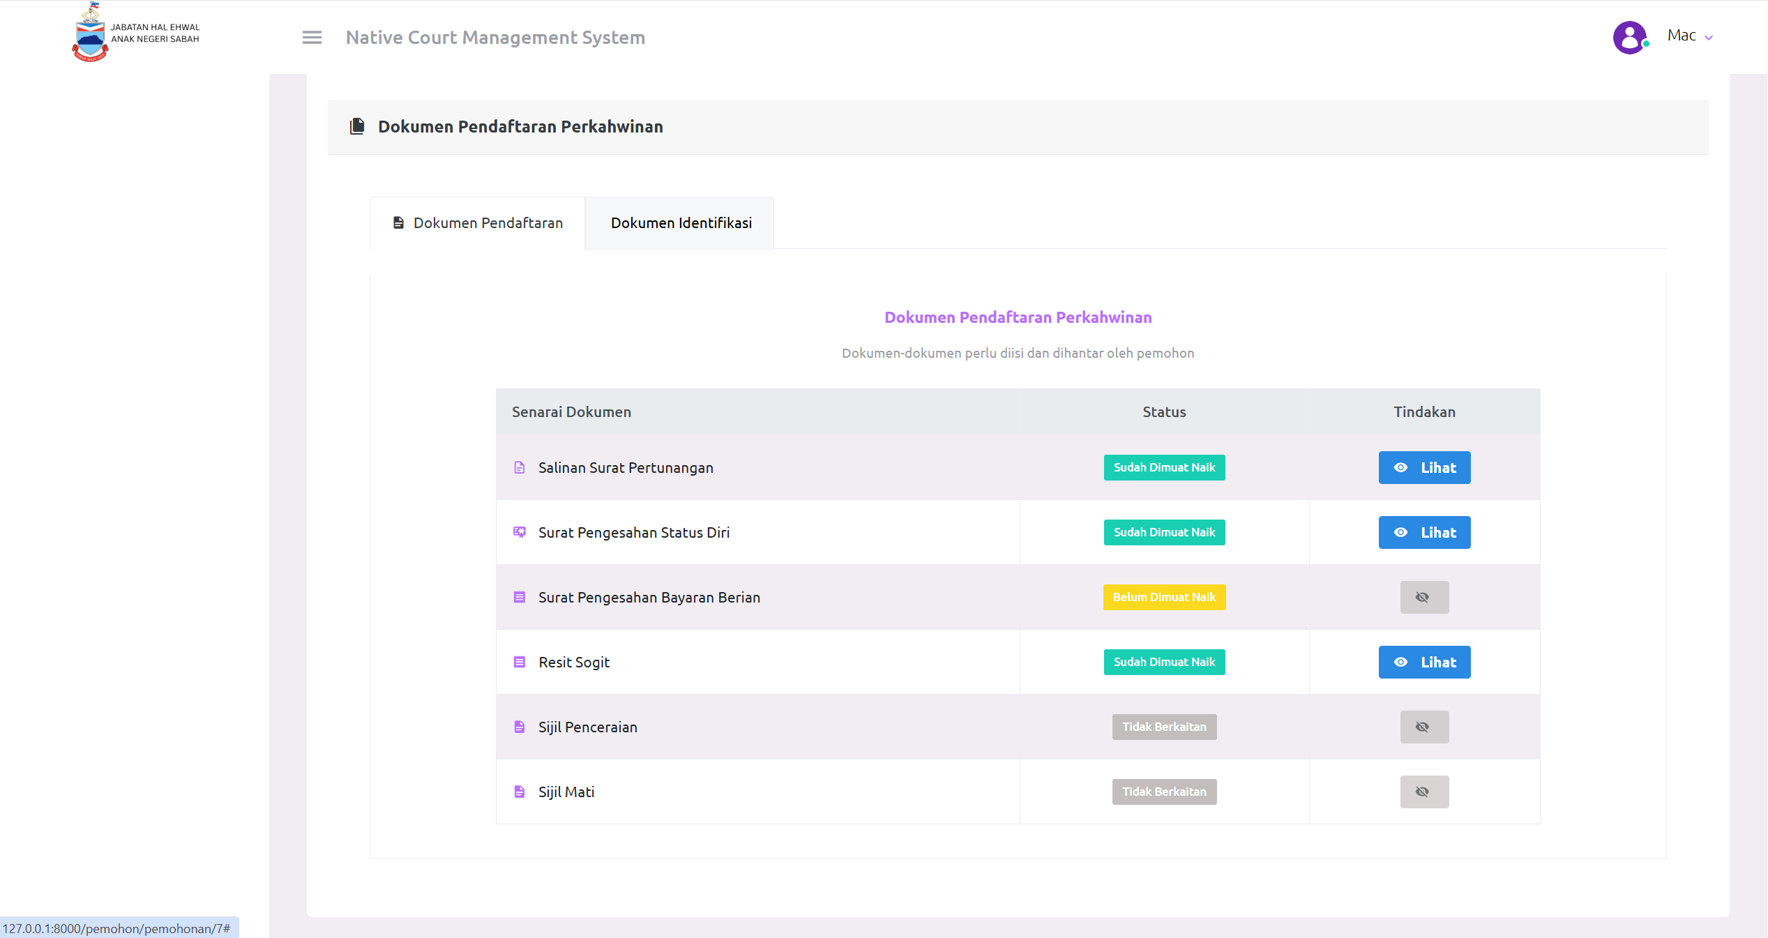Select the Dokumen Pendaftaran tab
The image size is (1768, 938).
click(x=478, y=223)
